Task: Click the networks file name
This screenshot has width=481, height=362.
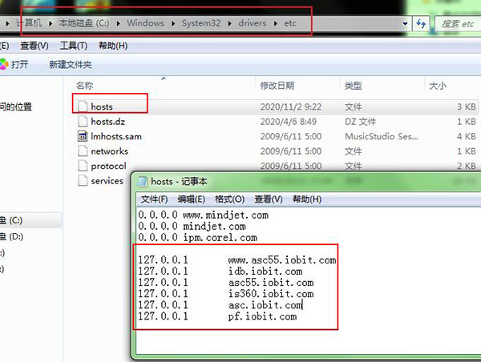Action: coord(110,151)
